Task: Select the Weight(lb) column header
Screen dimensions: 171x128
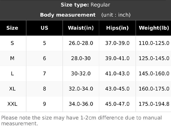Action: click(154, 28)
